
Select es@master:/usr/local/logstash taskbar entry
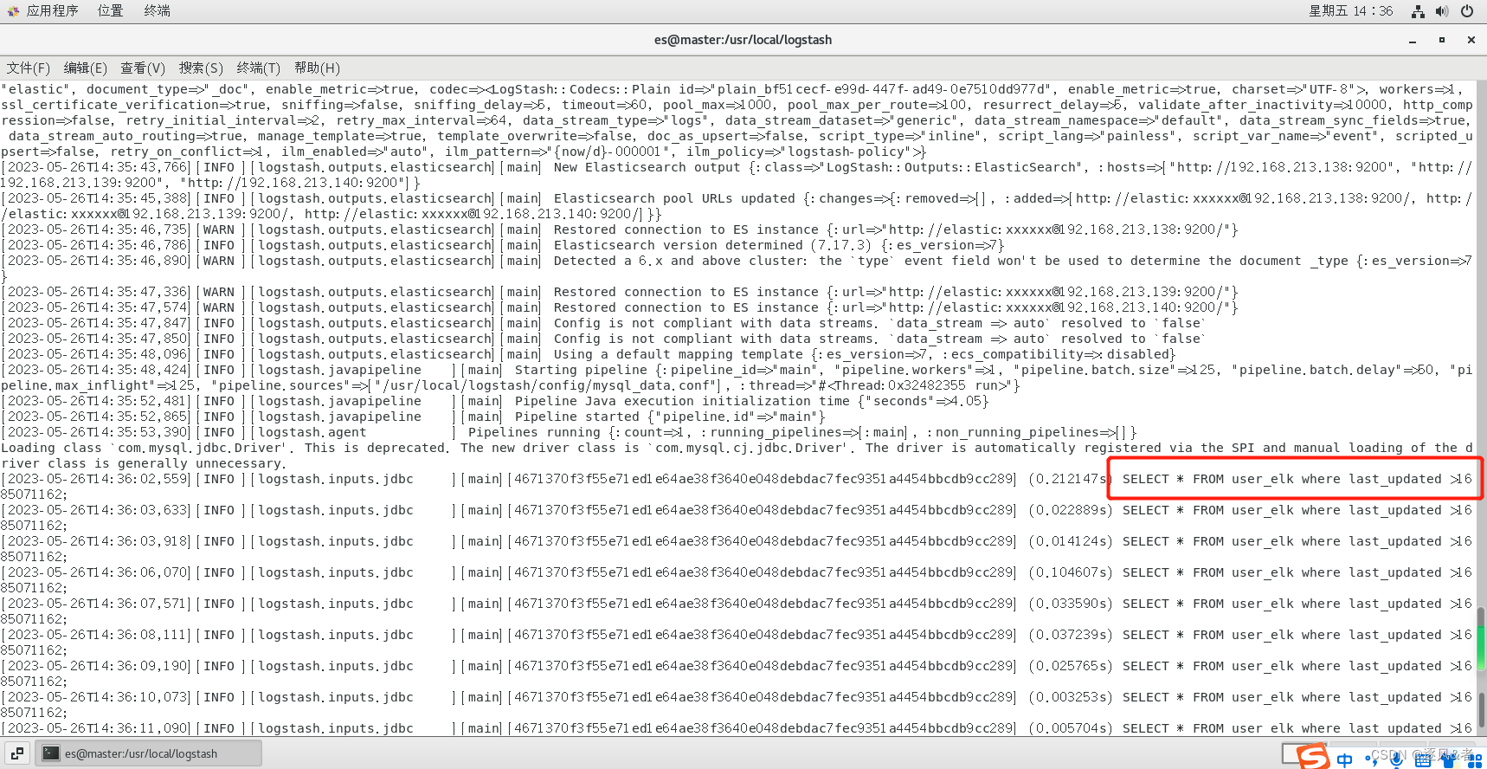pos(149,753)
